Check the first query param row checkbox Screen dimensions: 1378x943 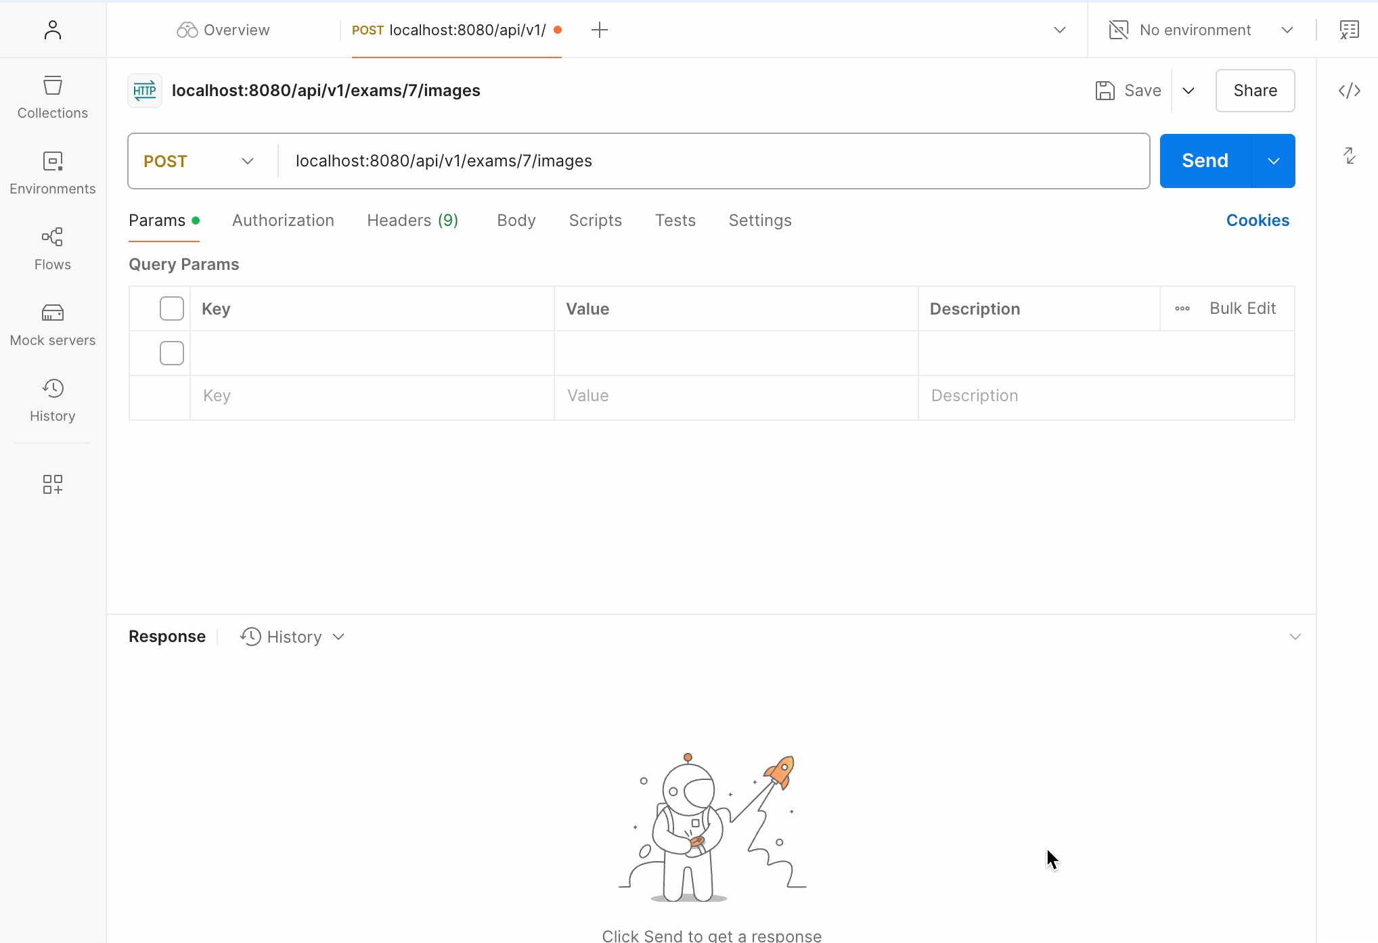click(x=171, y=353)
